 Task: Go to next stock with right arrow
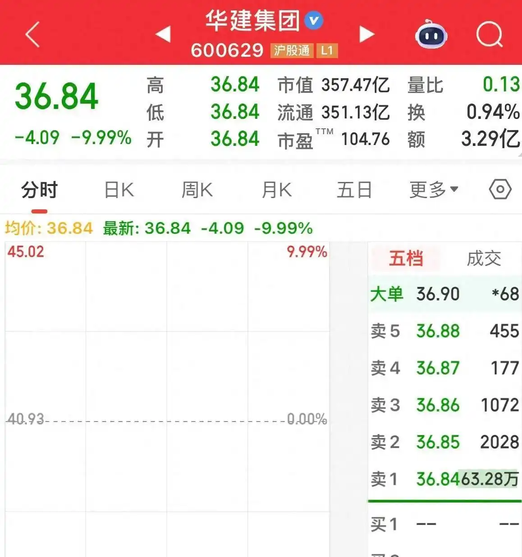[x=366, y=35]
